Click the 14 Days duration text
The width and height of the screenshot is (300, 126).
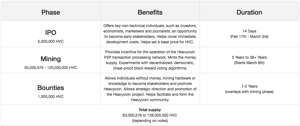[249, 31]
